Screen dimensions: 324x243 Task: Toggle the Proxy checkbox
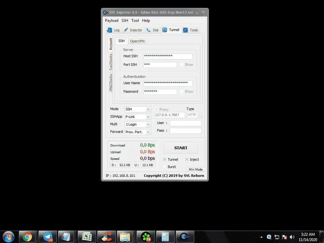point(156,109)
